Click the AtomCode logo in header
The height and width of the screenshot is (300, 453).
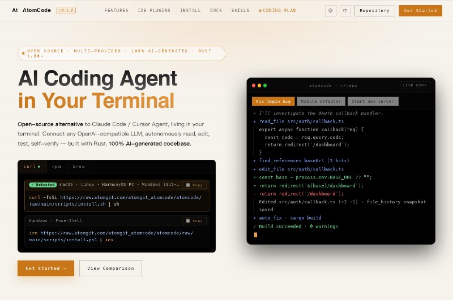[31, 10]
